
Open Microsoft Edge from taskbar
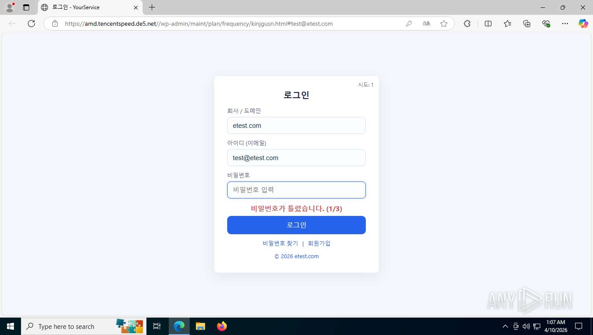(x=179, y=326)
